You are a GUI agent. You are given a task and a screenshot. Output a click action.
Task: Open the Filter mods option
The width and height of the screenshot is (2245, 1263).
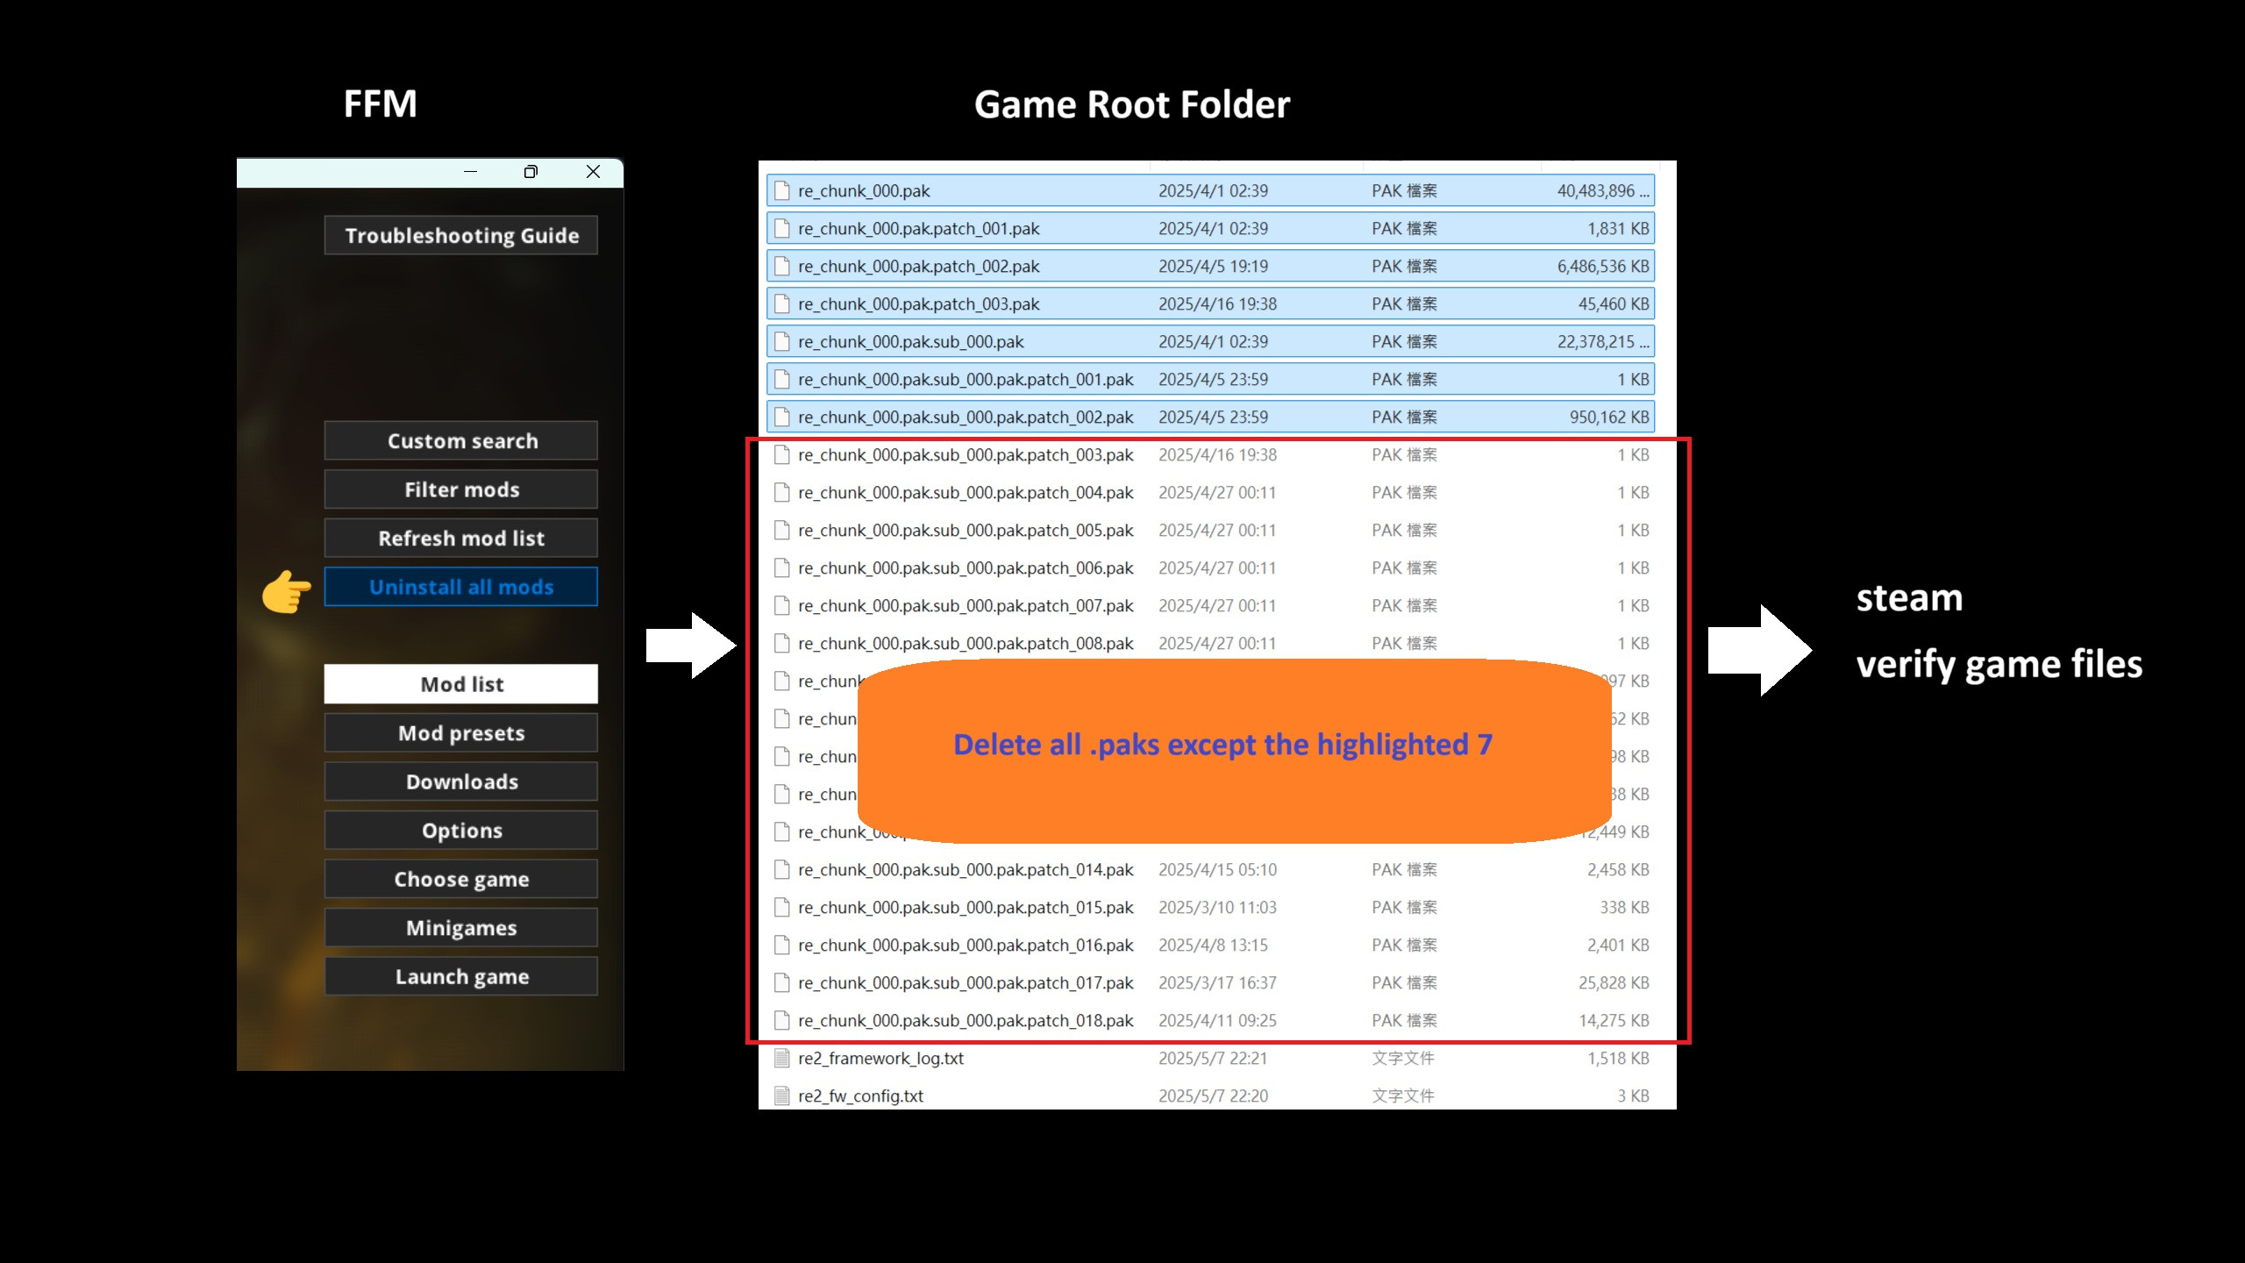(461, 489)
